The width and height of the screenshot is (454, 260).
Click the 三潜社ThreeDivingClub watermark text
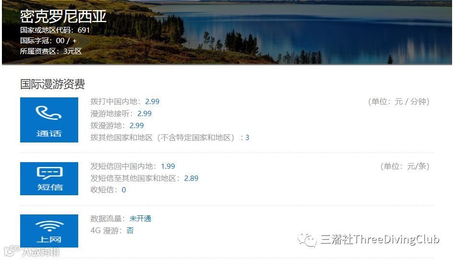[x=380, y=239]
